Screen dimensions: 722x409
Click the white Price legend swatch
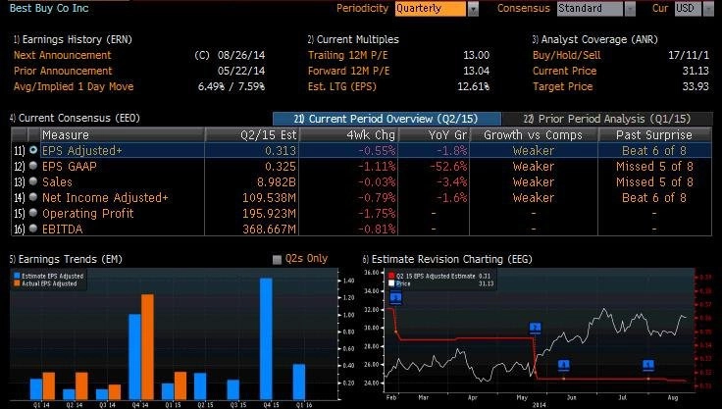click(391, 283)
